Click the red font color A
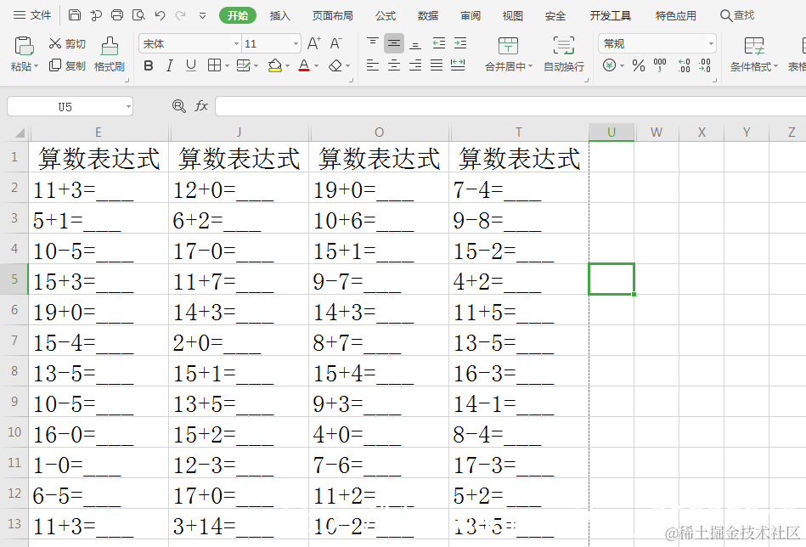The height and width of the screenshot is (547, 806). click(x=304, y=65)
